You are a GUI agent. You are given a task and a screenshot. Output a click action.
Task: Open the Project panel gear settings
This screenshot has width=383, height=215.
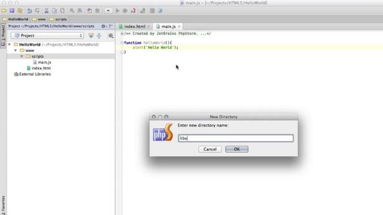coord(104,26)
